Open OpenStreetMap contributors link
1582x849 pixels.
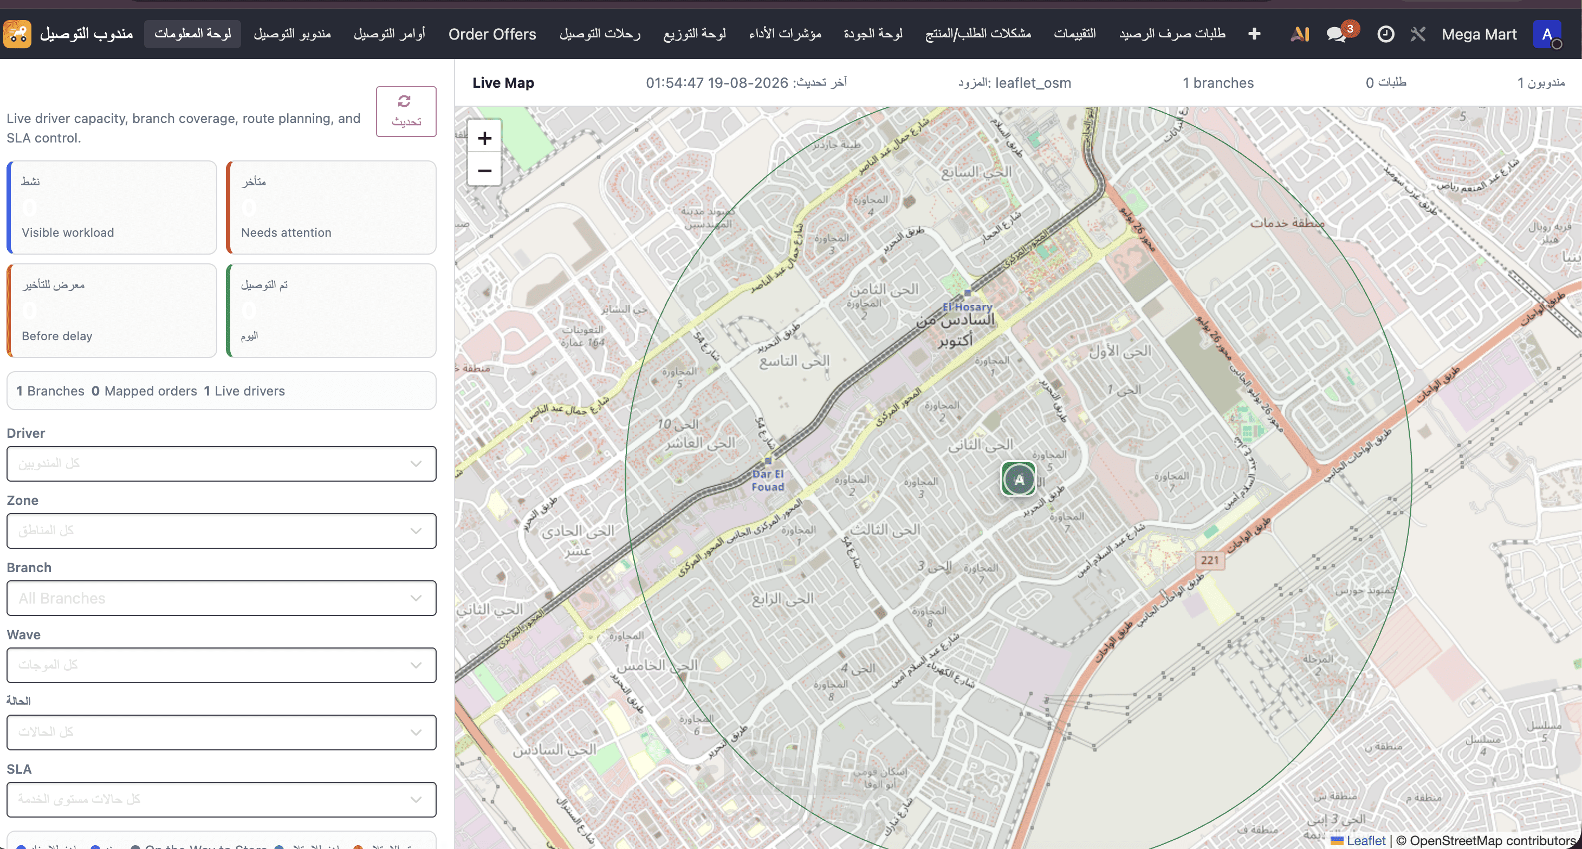coord(1493,840)
